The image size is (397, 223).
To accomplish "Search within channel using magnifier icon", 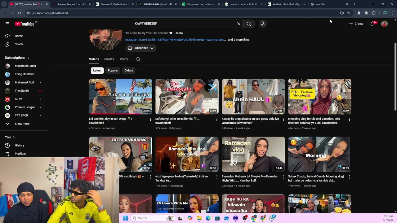I will click(138, 59).
